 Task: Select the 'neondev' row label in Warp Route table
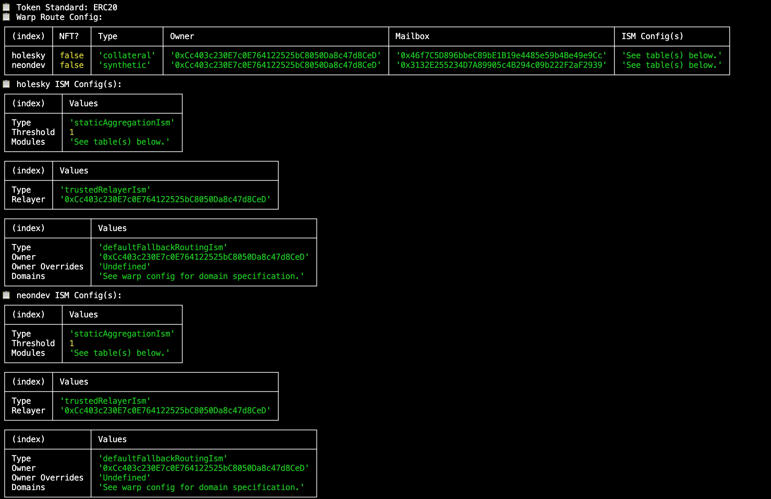click(28, 65)
